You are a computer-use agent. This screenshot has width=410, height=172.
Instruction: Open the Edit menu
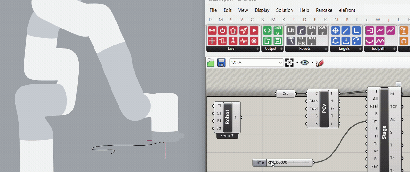pos(227,10)
